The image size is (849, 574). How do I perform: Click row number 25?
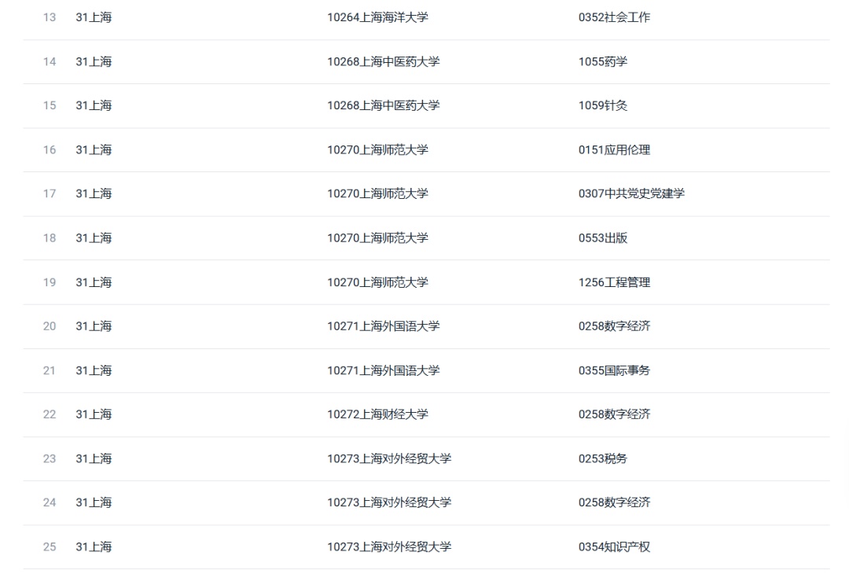(x=50, y=546)
